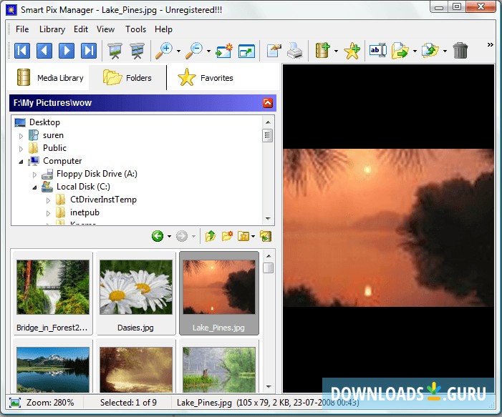This screenshot has width=502, height=417.
Task: Click the green back navigation button
Action: coord(158,236)
